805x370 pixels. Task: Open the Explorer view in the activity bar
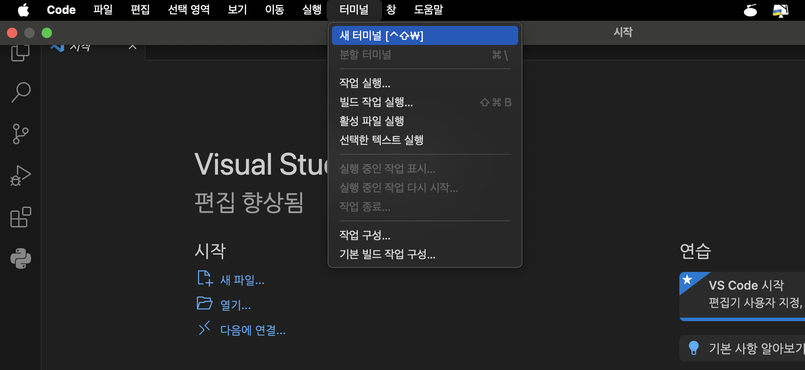(x=20, y=53)
